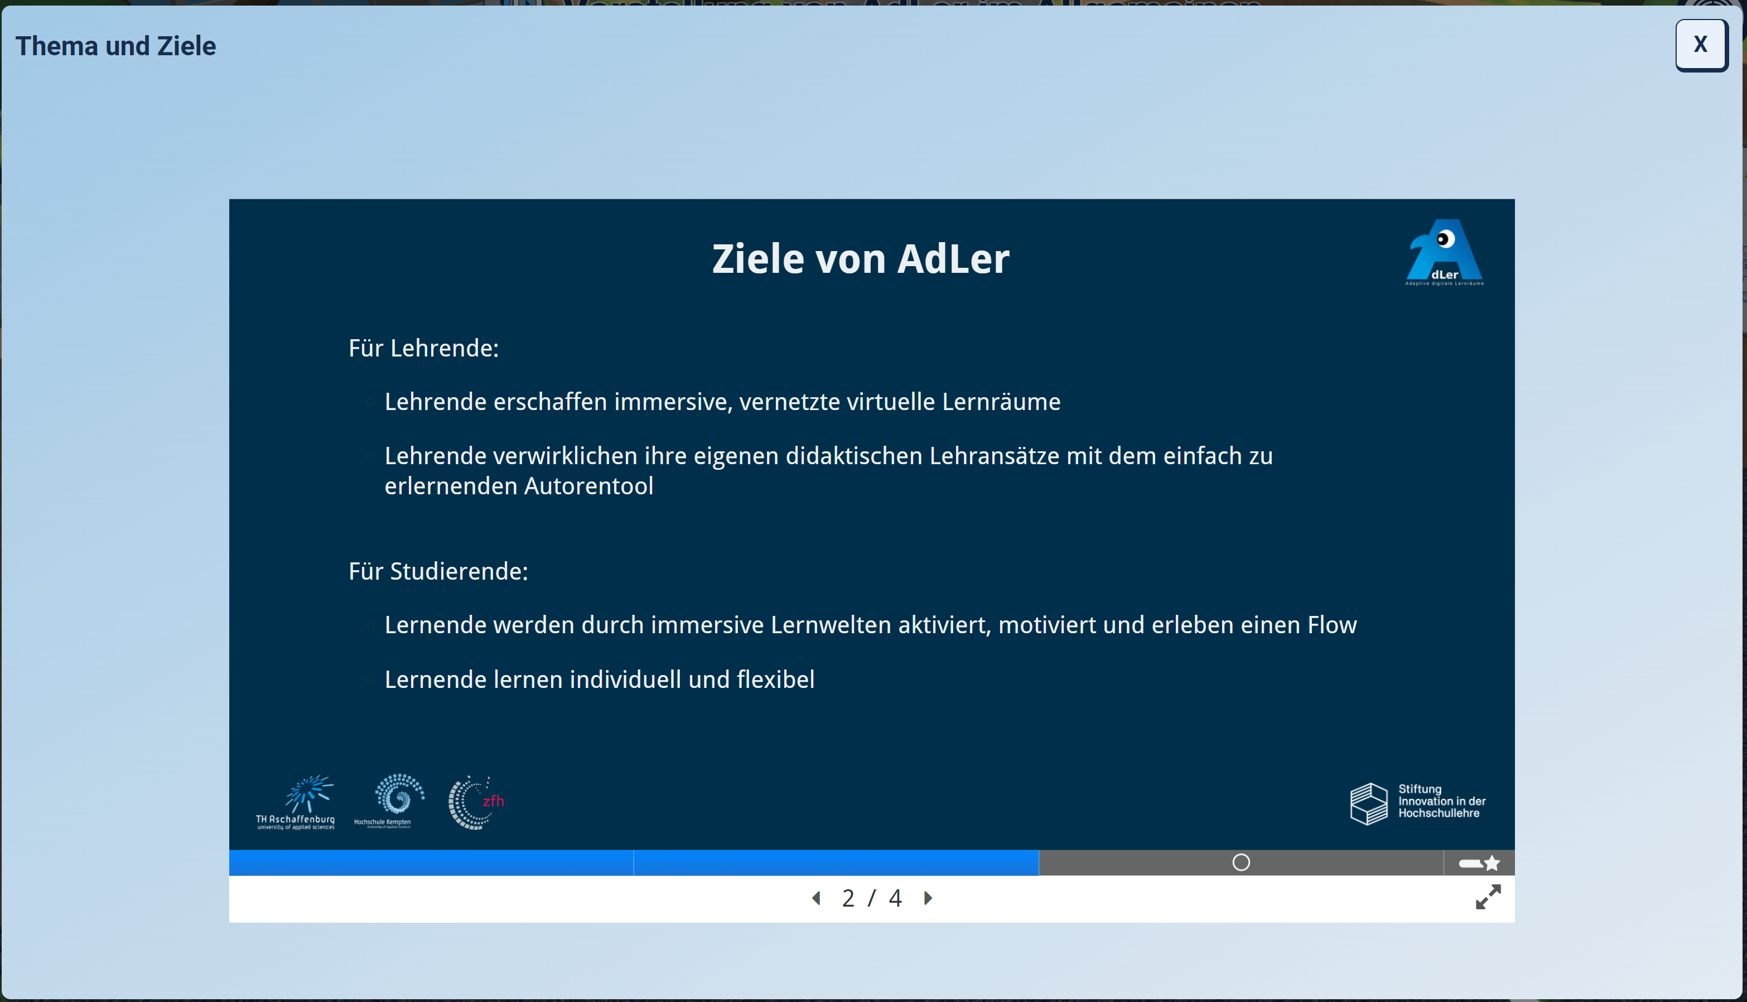1747x1002 pixels.
Task: Click the Ziele von AdLer slide heading
Action: [x=860, y=259]
